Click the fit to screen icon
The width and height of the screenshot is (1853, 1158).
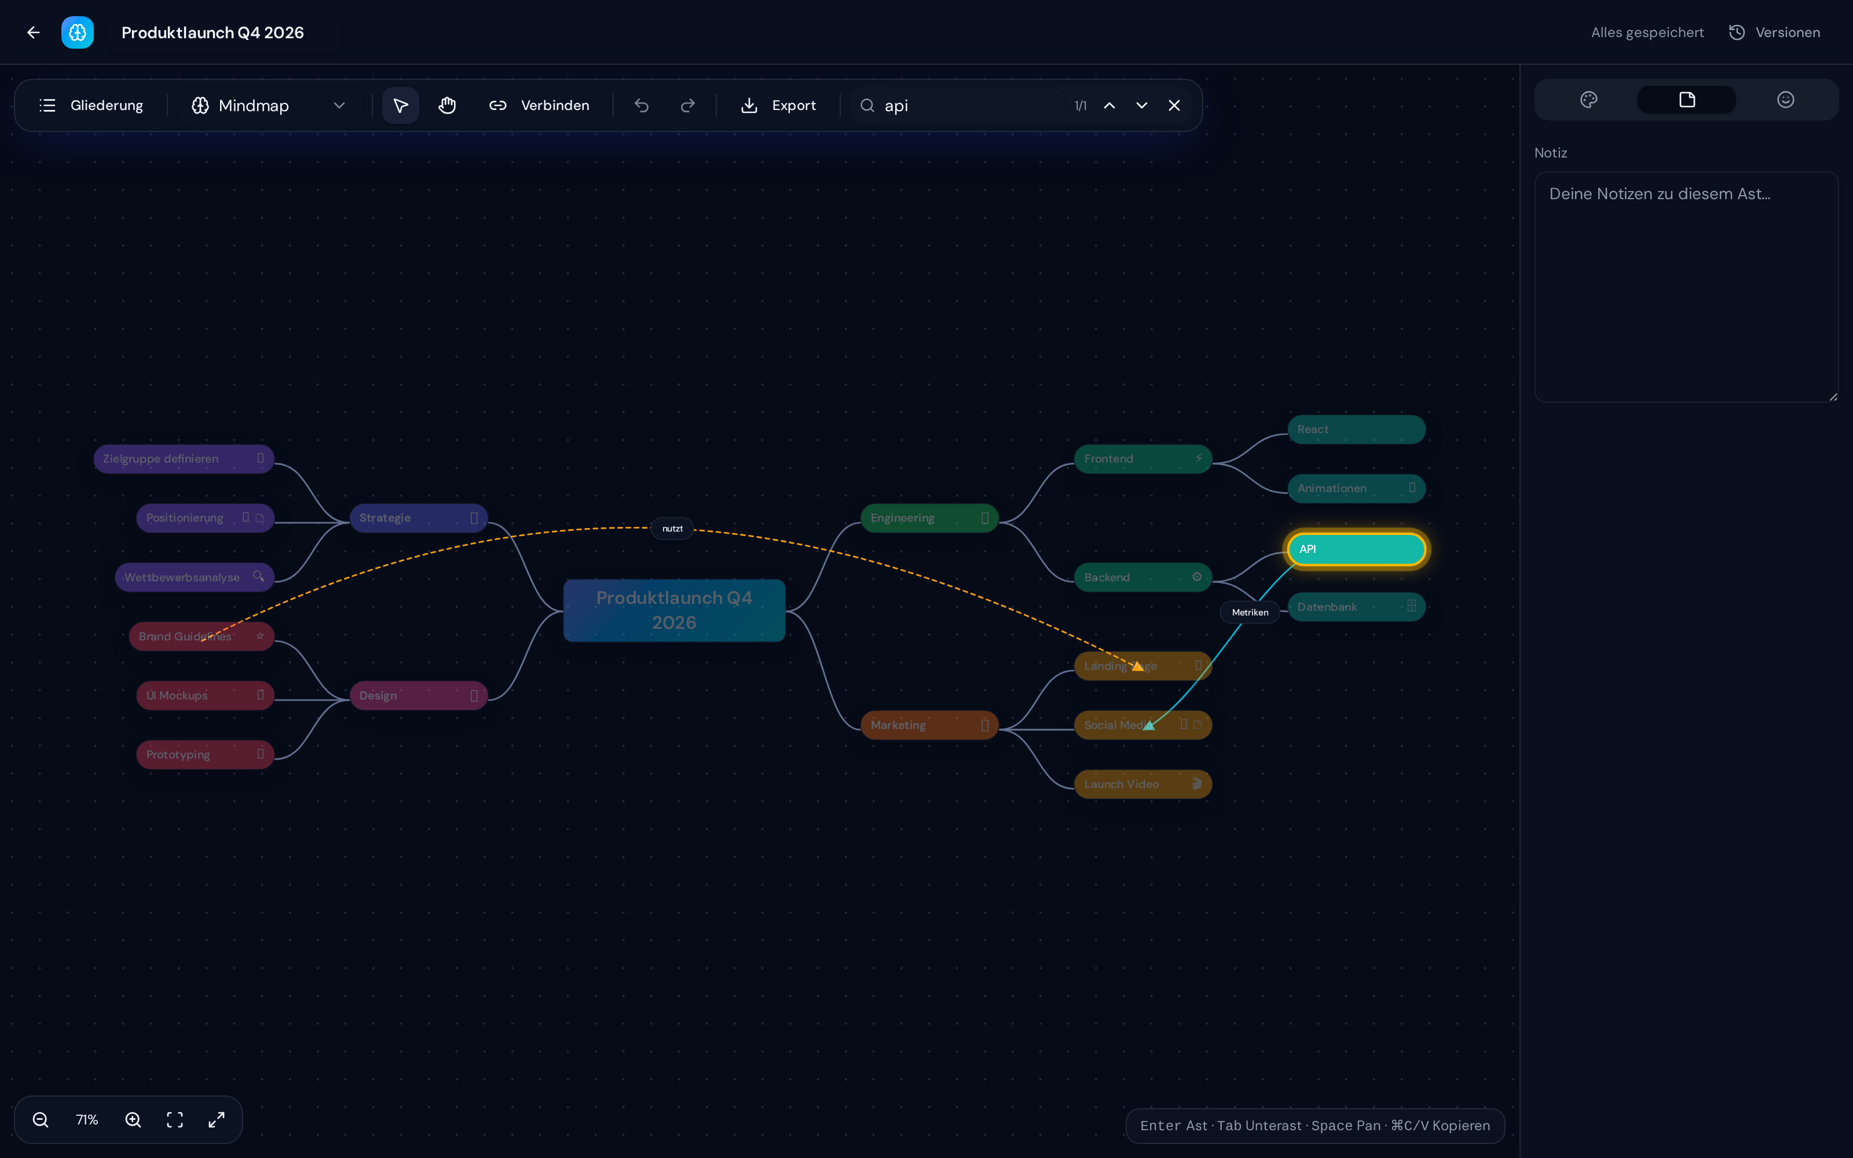pos(174,1120)
